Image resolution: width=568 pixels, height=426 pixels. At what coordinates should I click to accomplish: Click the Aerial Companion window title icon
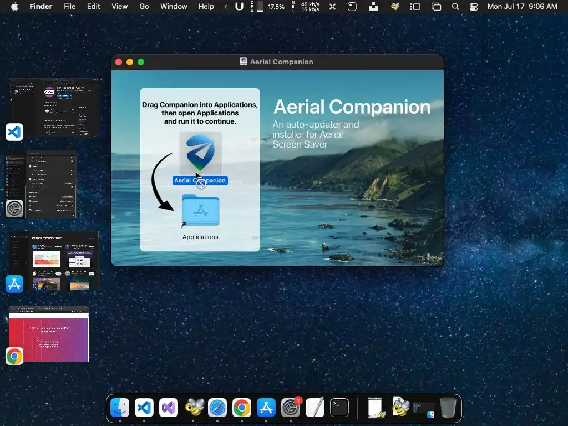[244, 62]
